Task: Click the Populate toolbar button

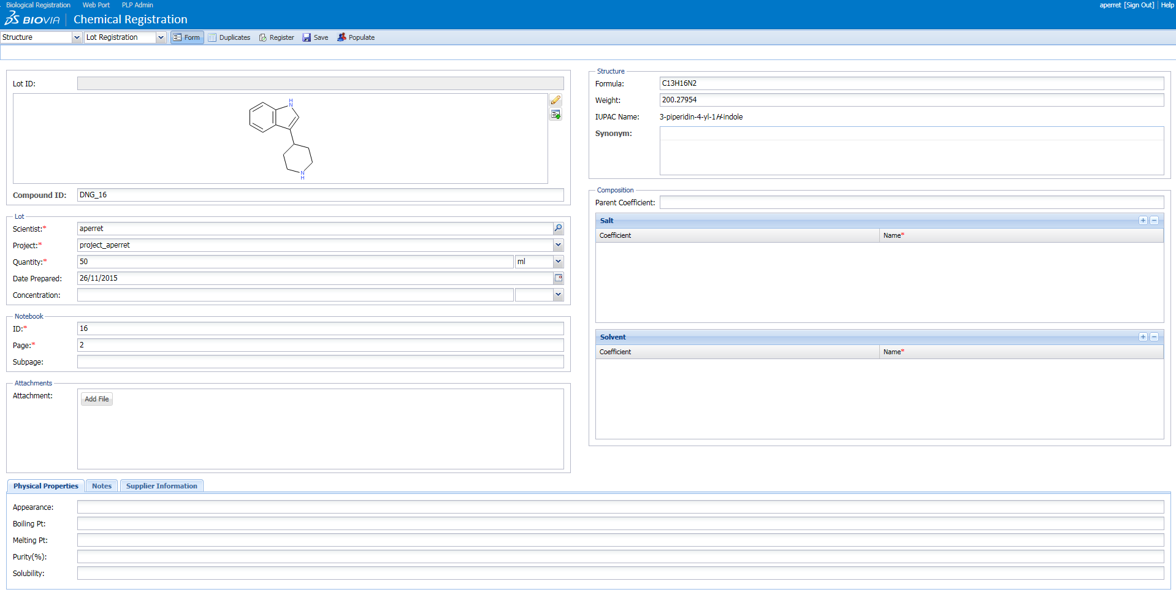Action: (356, 37)
